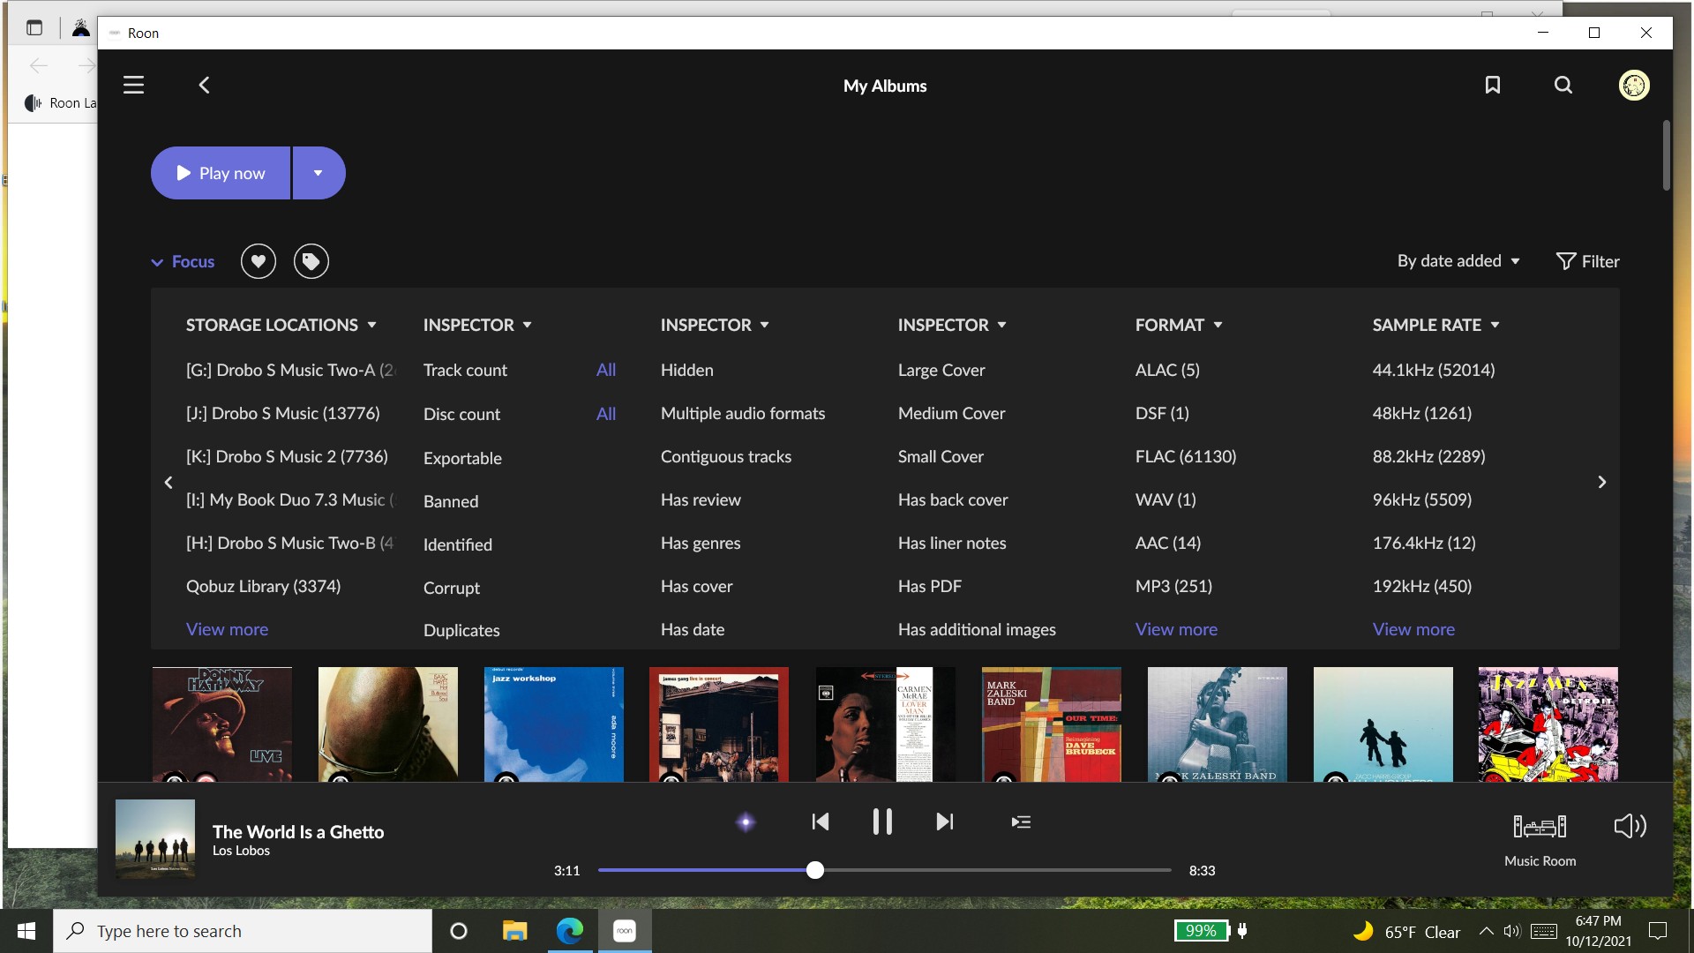Open the By date added sort dropdown
Viewport: 1694px width, 953px height.
pos(1458,261)
